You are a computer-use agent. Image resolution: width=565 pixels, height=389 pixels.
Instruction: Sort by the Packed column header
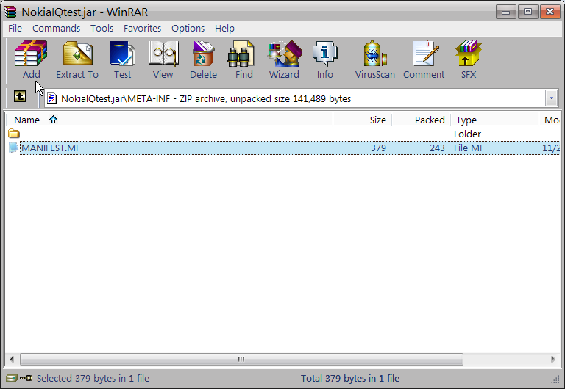pos(421,120)
